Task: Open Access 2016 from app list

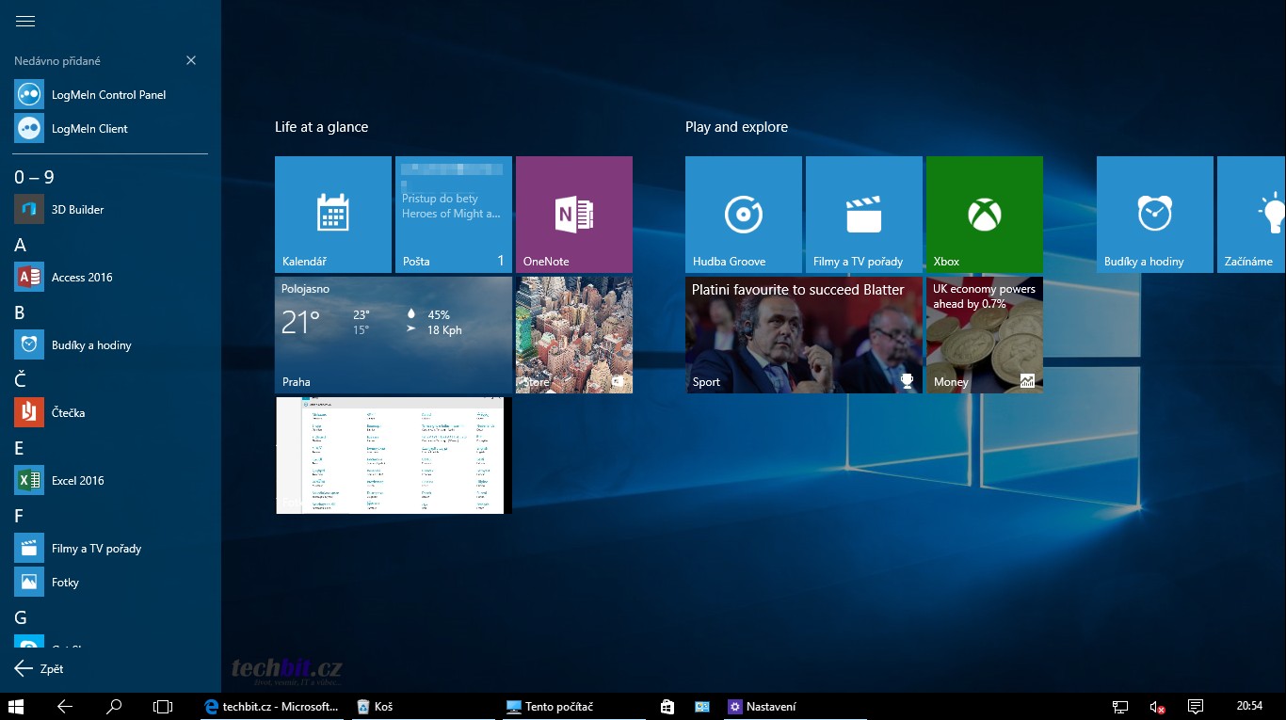Action: (81, 278)
